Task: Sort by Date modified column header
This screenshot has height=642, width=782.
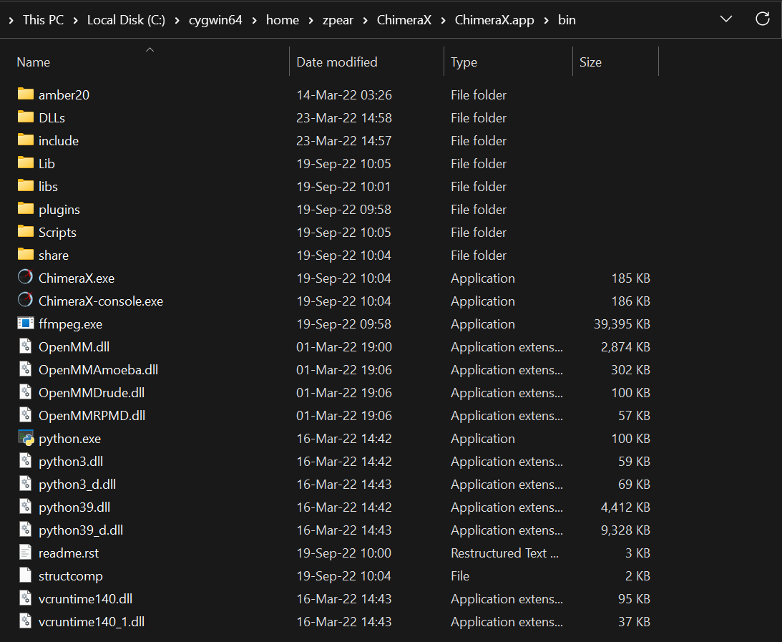Action: coord(336,62)
